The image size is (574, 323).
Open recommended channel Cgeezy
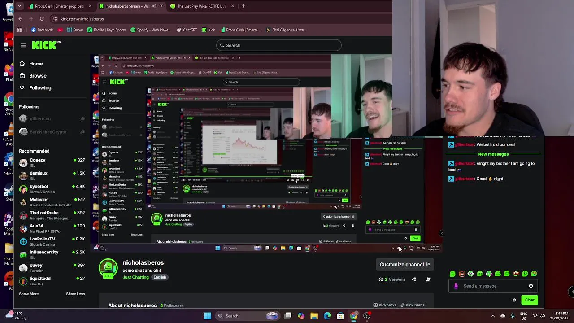click(x=52, y=162)
